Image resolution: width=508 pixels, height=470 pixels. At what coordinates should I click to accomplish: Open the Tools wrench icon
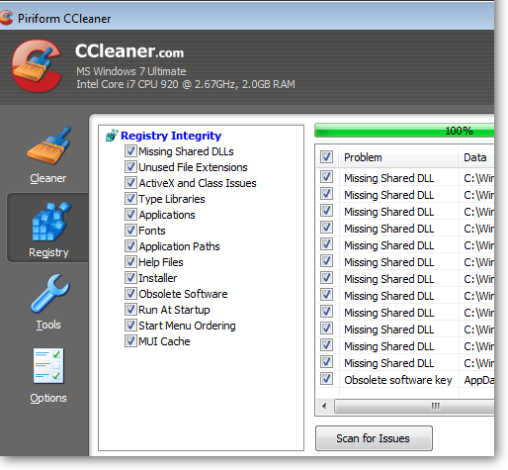coord(50,294)
